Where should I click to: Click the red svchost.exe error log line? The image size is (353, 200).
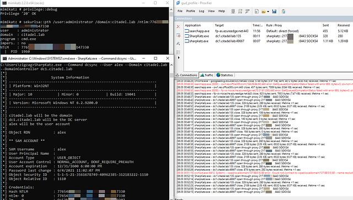pyautogui.click(x=265, y=173)
